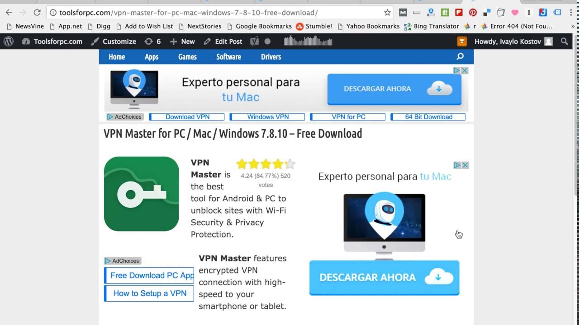Click the Free Download PC App link

pyautogui.click(x=149, y=275)
